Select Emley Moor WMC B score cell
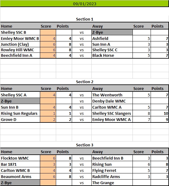The image size is (169, 186). point(48,38)
